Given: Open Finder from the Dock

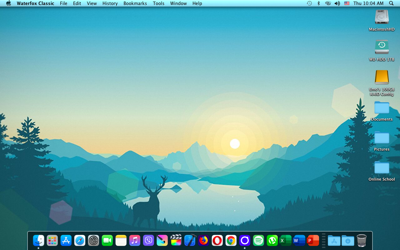Looking at the screenshot, I should pos(38,240).
